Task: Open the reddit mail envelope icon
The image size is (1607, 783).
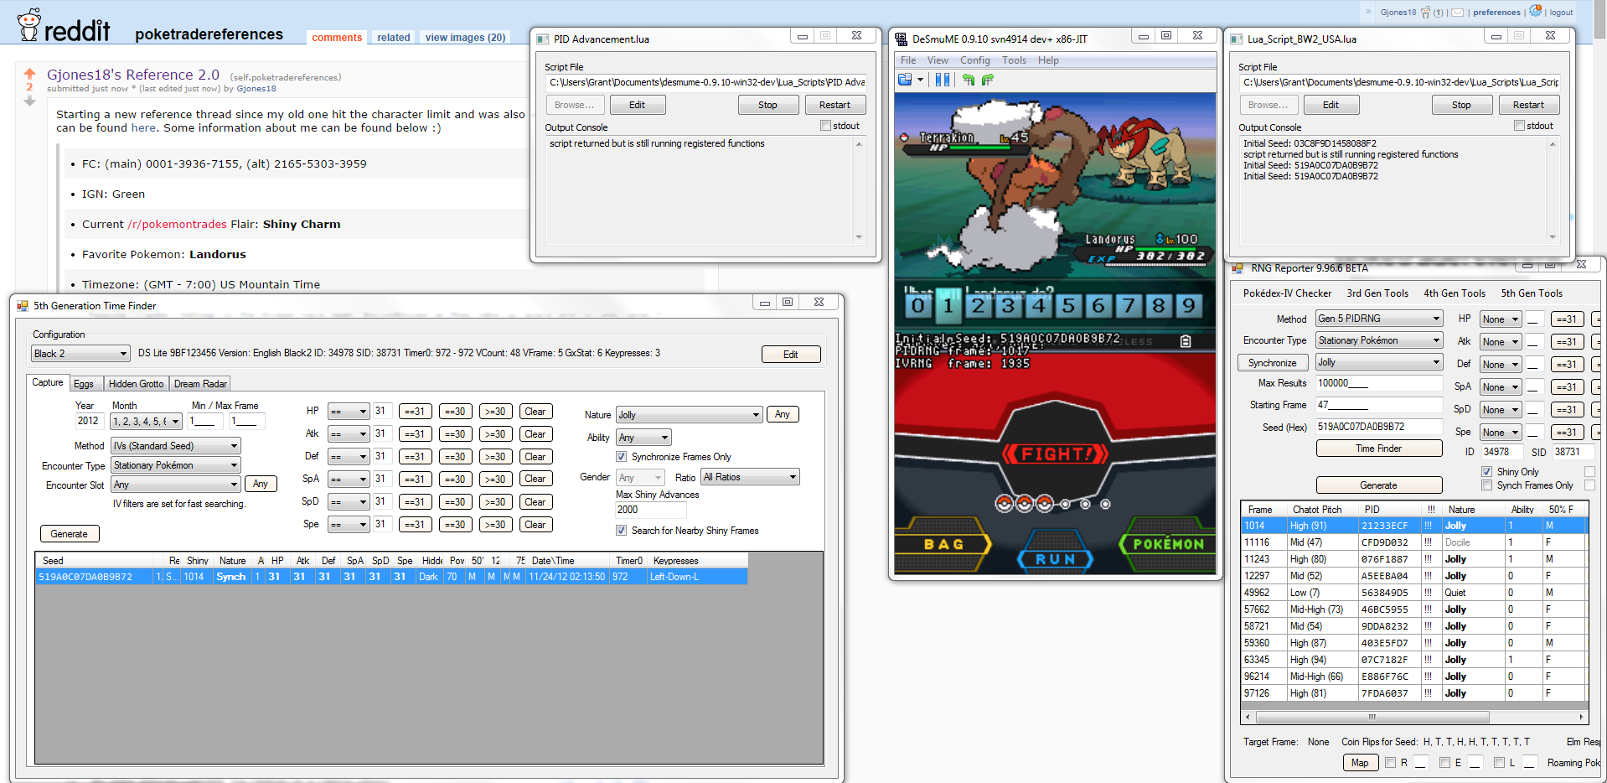Action: point(1458,13)
